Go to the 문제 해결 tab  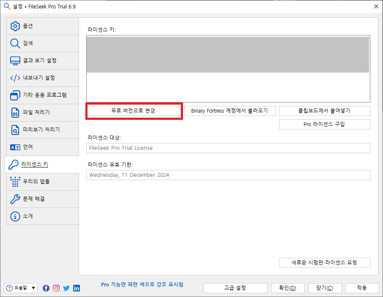click(43, 199)
